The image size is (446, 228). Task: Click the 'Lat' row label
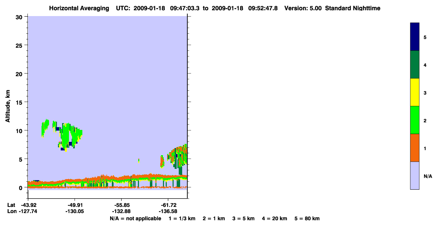click(11, 205)
